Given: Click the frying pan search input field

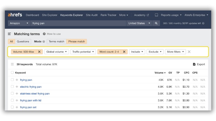Looking at the screenshot, I should (x=78, y=23).
